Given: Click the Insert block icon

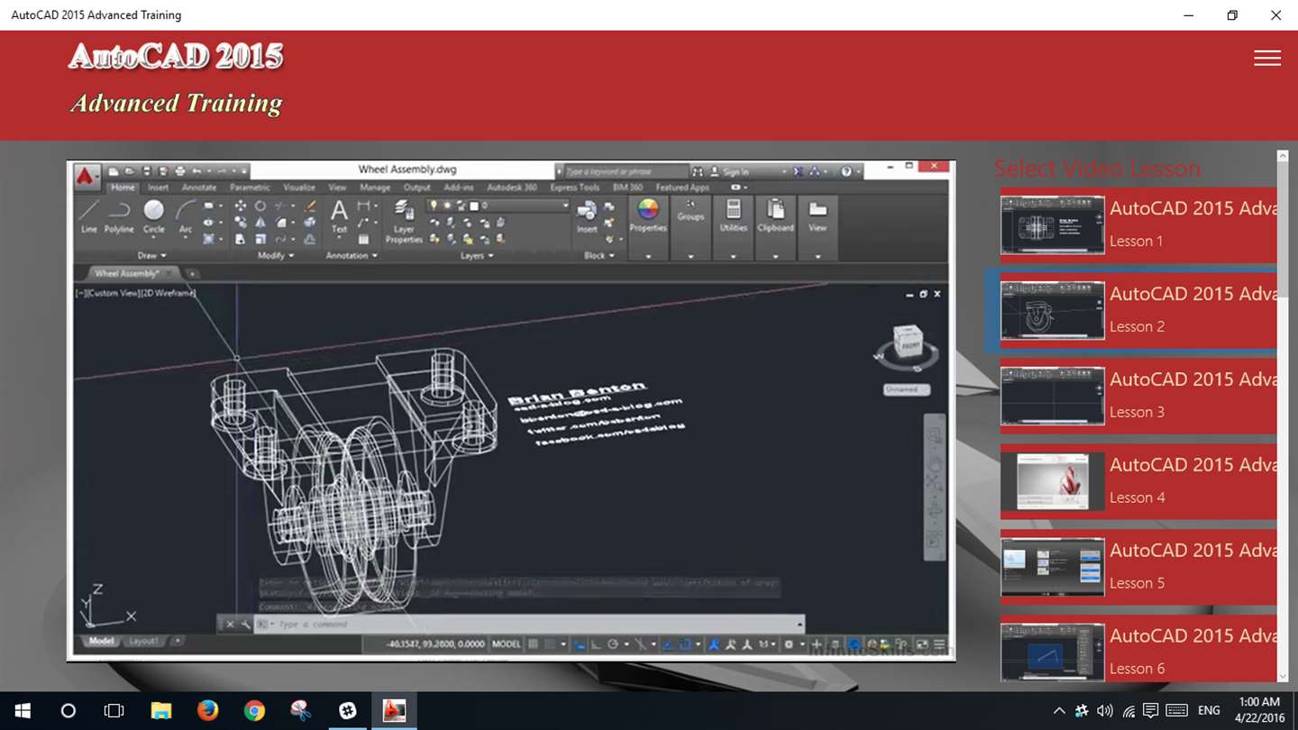Looking at the screenshot, I should 587,217.
